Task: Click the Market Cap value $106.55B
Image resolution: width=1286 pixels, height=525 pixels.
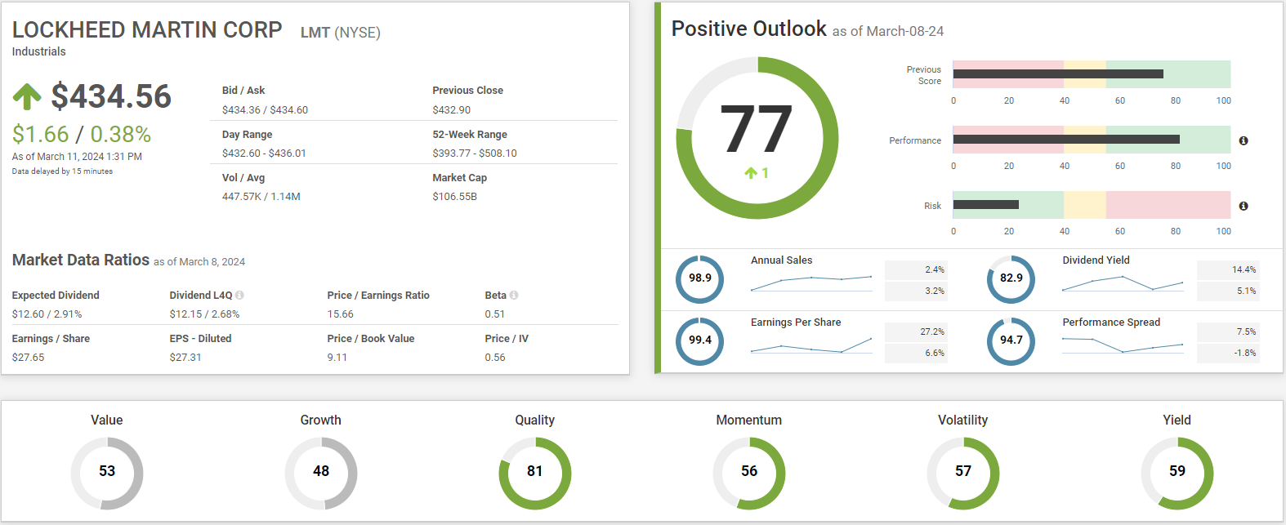Action: click(x=455, y=197)
